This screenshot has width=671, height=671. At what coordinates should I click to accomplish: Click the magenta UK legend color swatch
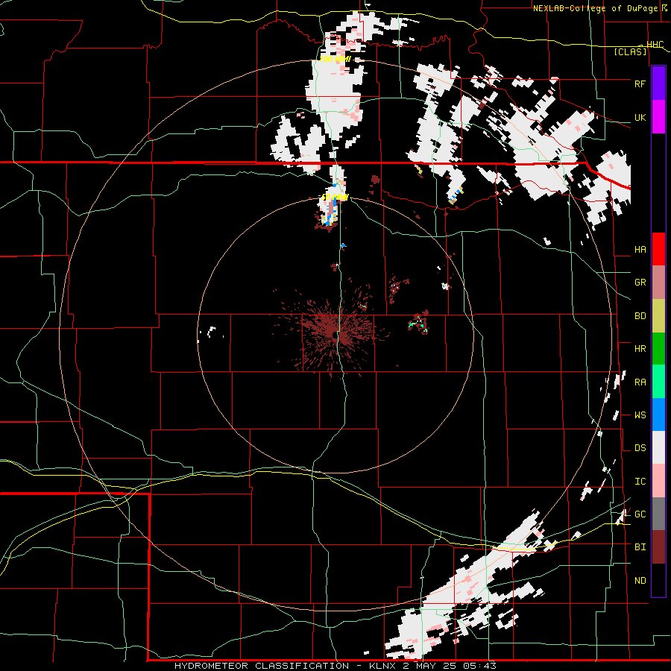(x=658, y=117)
